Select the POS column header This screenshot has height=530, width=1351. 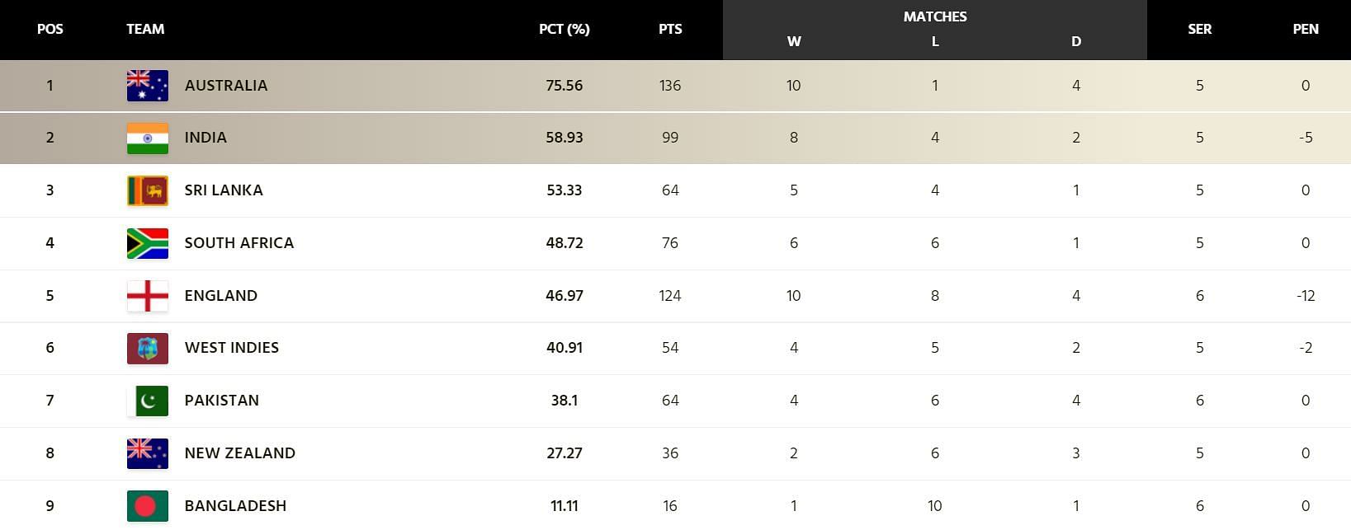50,29
